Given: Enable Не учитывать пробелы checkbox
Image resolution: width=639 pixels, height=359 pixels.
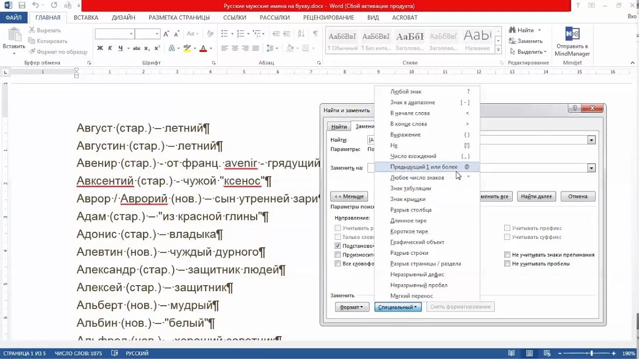Looking at the screenshot, I should [x=507, y=264].
